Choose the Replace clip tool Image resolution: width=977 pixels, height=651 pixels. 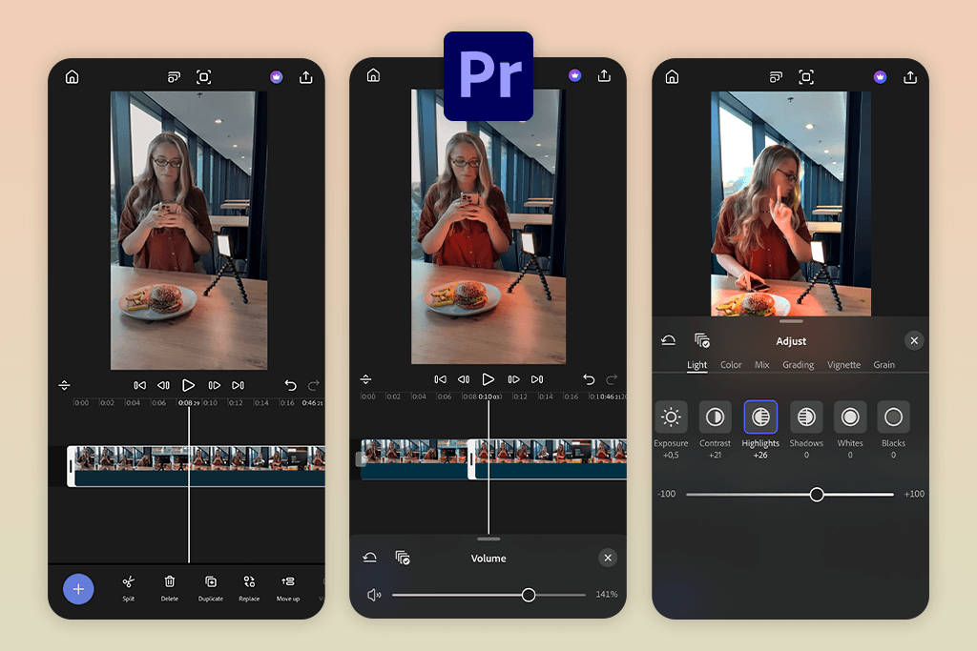(249, 587)
